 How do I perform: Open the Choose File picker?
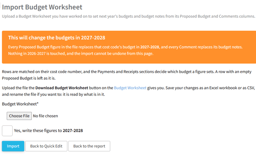(19, 116)
